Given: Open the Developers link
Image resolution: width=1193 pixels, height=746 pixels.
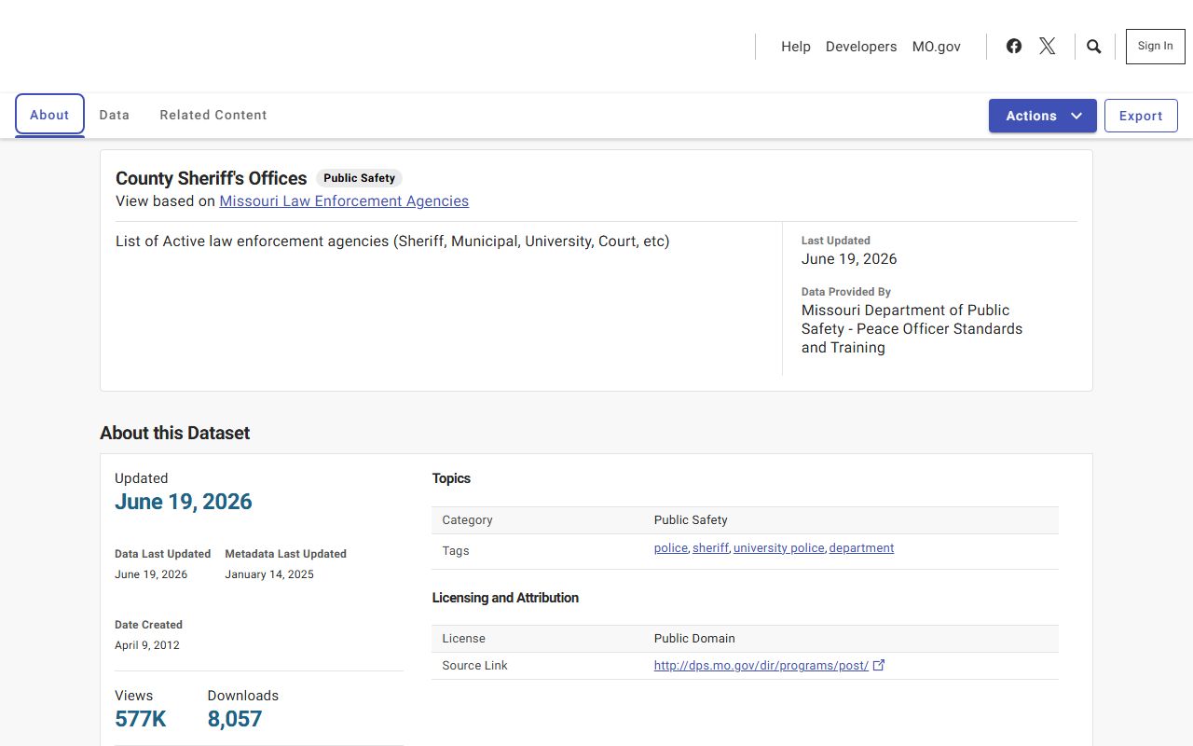Looking at the screenshot, I should 861,47.
